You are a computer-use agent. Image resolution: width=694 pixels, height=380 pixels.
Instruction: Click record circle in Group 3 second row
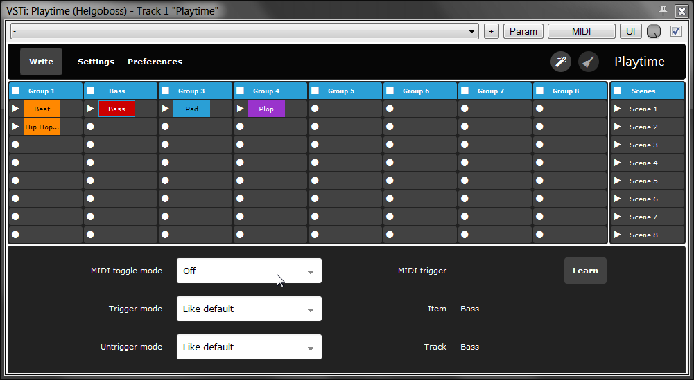click(x=165, y=127)
